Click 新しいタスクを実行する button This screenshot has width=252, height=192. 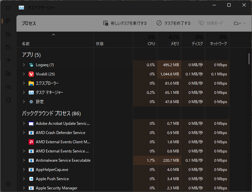[125, 23]
